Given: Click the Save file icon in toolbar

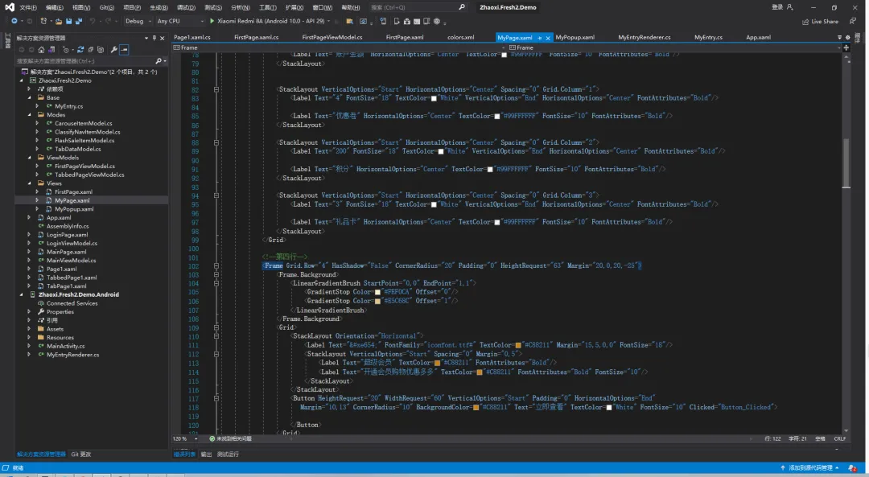Looking at the screenshot, I should [68, 21].
